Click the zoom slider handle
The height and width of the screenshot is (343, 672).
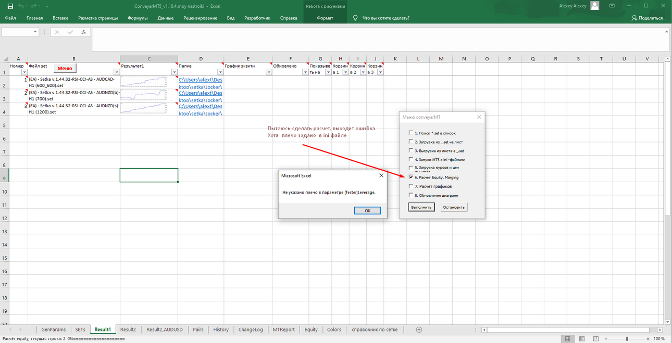tap(627, 338)
